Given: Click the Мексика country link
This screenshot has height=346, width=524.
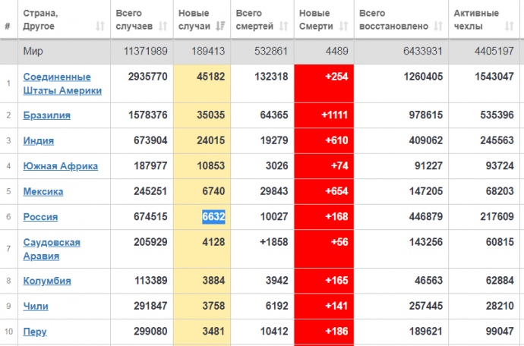Looking at the screenshot, I should 43,192.
